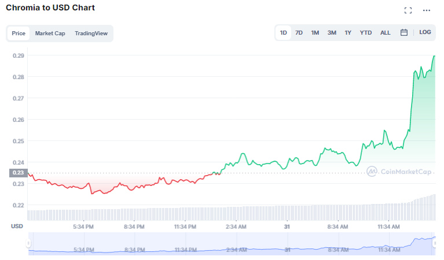Switch to the TradingView tab
The width and height of the screenshot is (444, 260).
coord(91,34)
